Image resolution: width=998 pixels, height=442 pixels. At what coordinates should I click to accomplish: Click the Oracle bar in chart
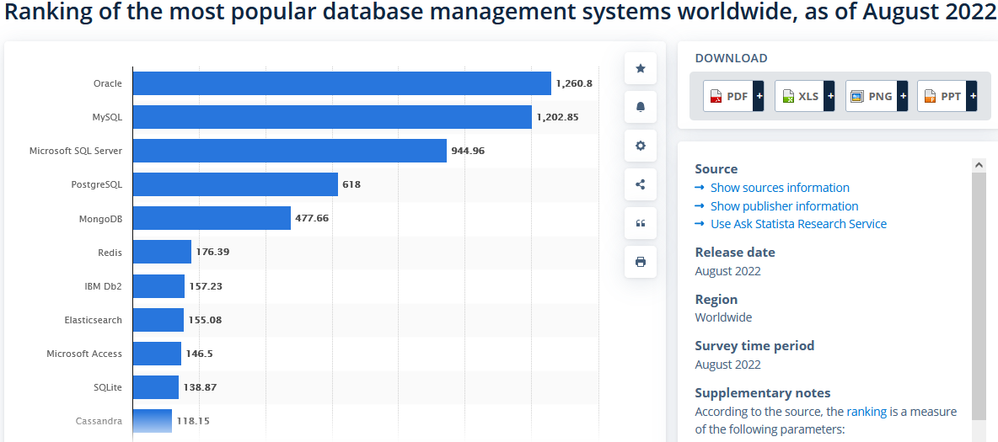[341, 83]
